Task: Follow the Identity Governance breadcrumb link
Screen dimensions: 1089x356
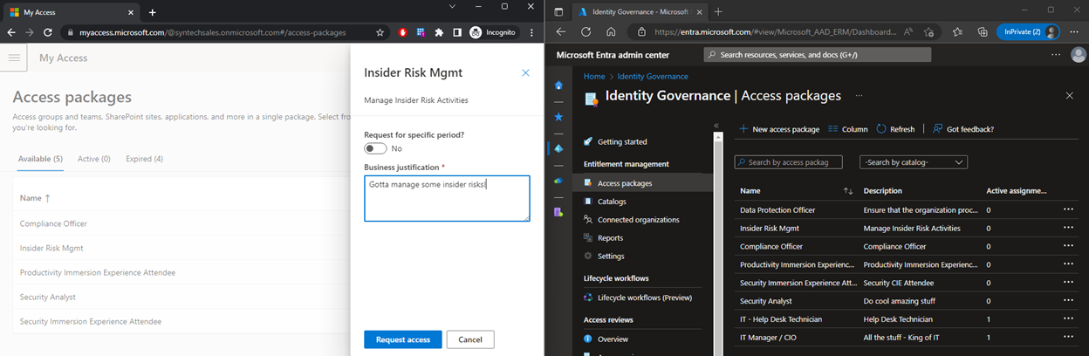Action: coord(653,77)
